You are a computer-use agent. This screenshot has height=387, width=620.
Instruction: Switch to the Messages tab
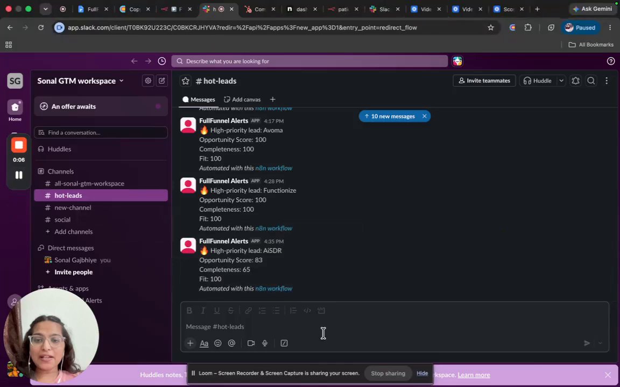tap(199, 99)
